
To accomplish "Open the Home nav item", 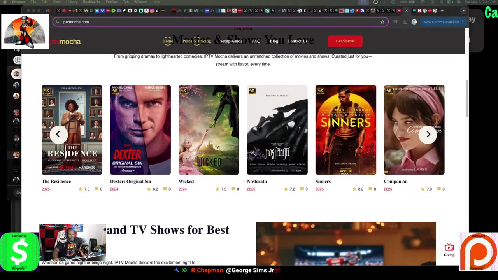I will pyautogui.click(x=168, y=41).
